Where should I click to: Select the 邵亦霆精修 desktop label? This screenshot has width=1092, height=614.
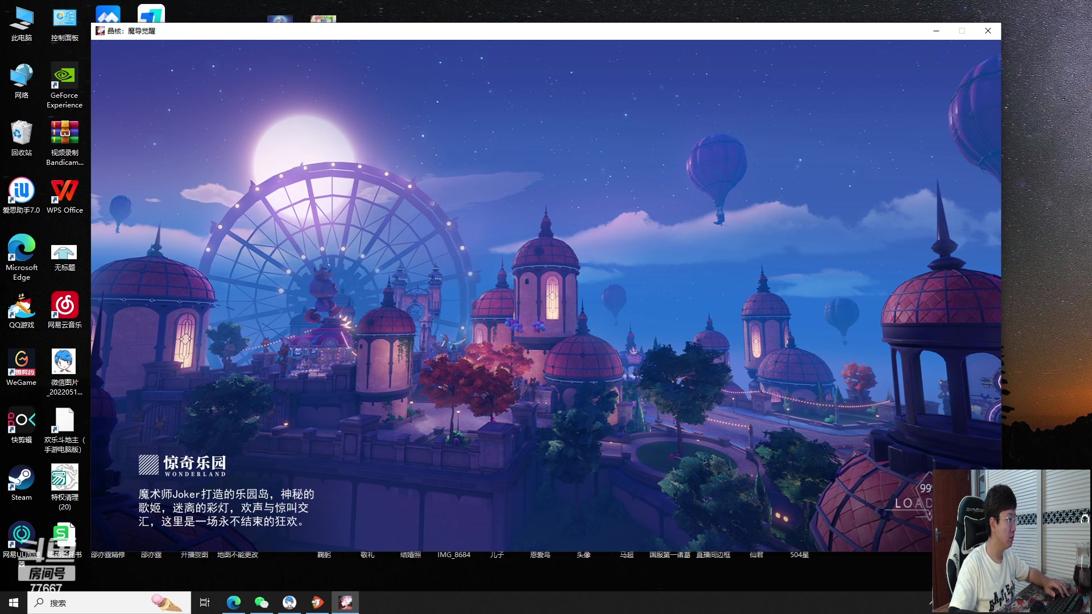coord(108,555)
